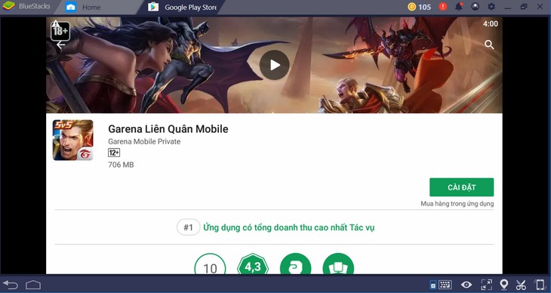Click the Garena Liên Quân Mobile title
551x293 pixels.
click(168, 129)
